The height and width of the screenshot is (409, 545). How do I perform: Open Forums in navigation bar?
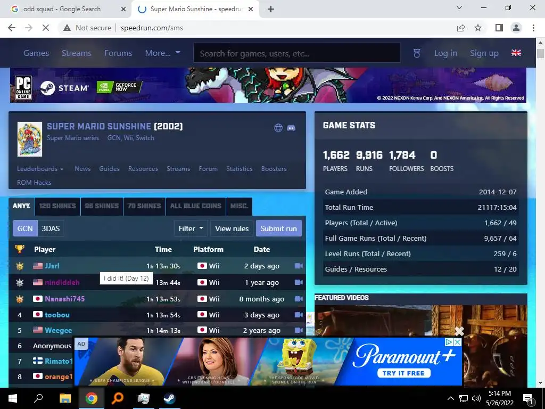[x=118, y=53]
